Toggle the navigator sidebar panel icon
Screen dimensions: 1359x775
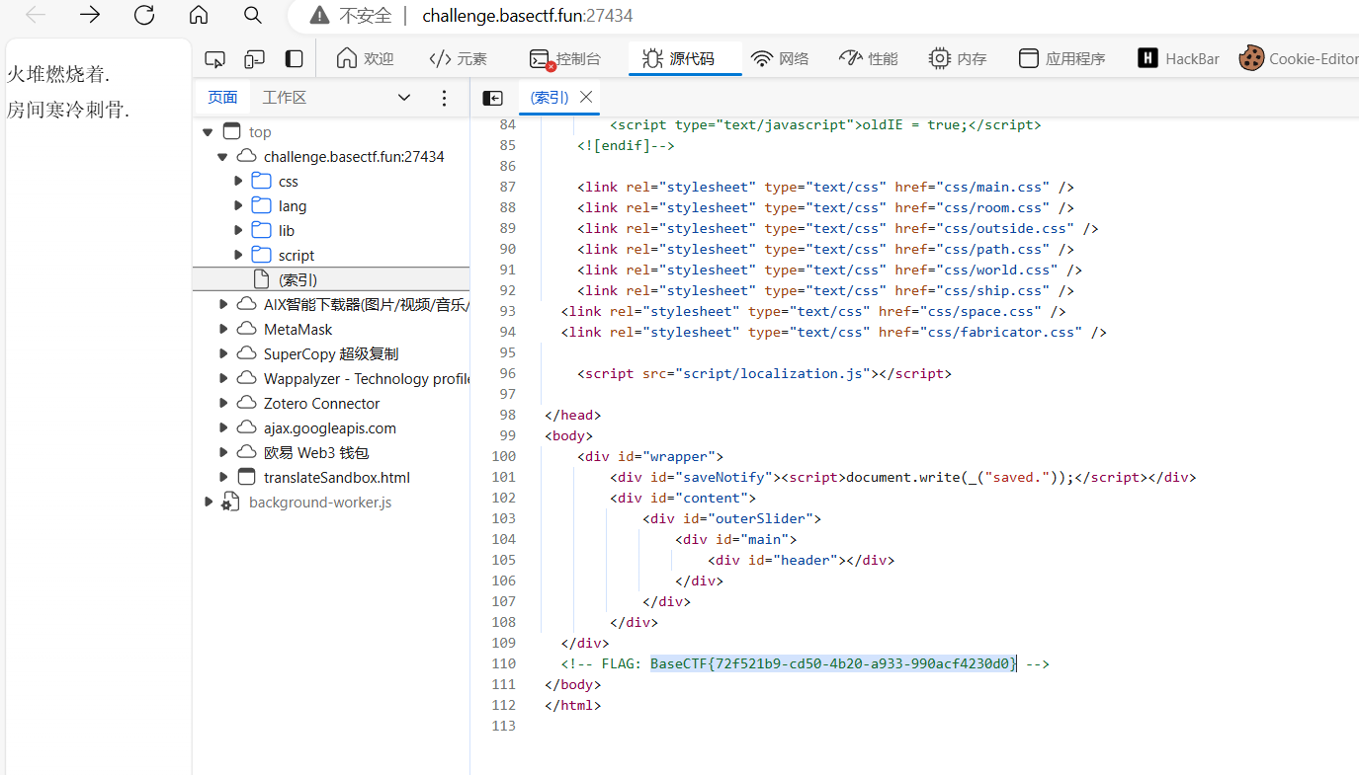tap(492, 97)
